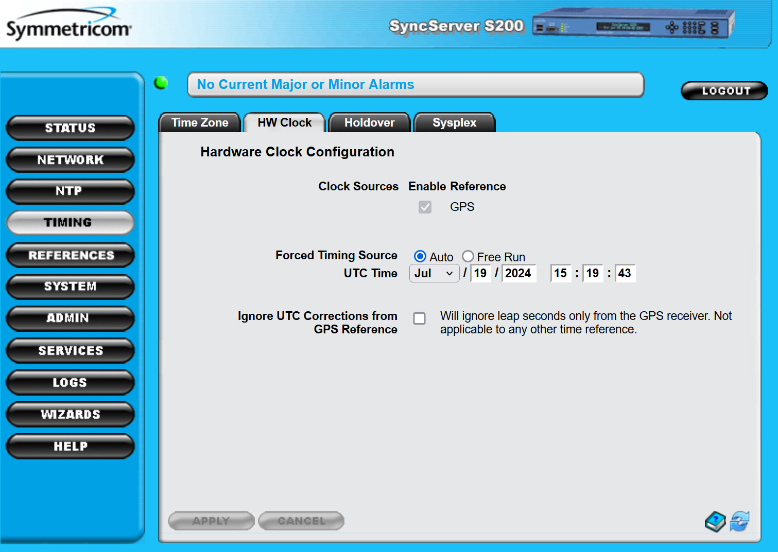Click the Ignore UTC Corrections from GPS Reference label
This screenshot has height=552, width=778.
[x=318, y=323]
